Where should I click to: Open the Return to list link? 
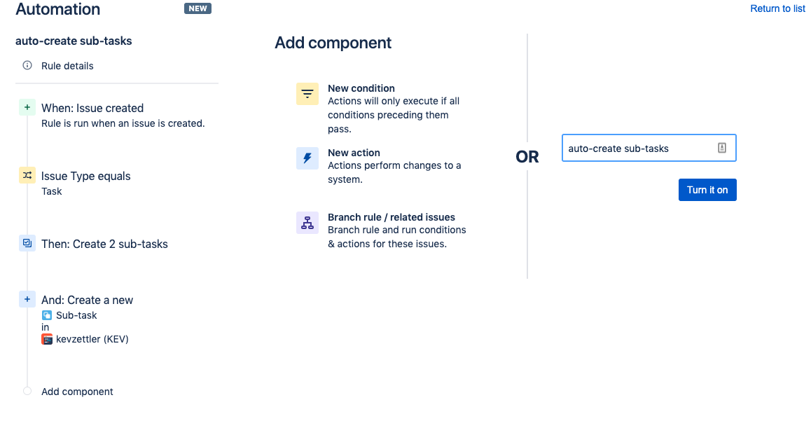click(777, 8)
